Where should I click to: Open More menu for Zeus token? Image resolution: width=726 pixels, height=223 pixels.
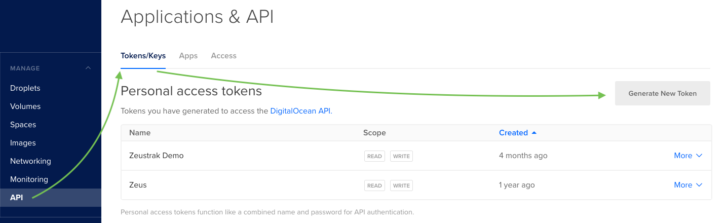click(688, 185)
